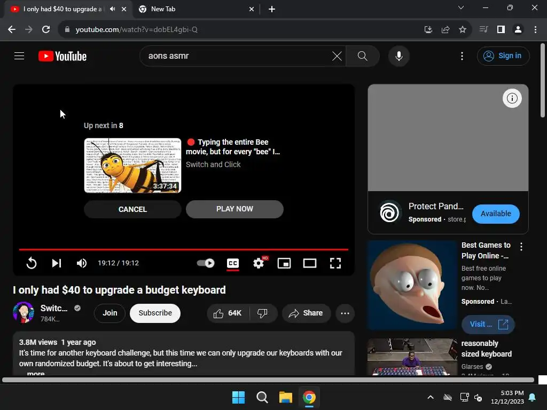Image resolution: width=547 pixels, height=410 pixels.
Task: Expand the description with 'more'
Action: pos(36,373)
